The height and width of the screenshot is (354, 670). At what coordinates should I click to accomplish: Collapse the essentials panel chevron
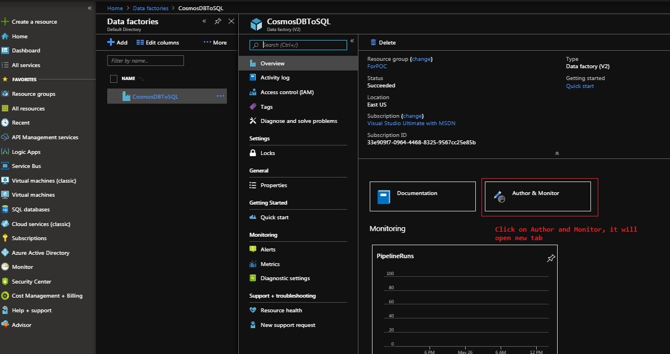click(x=557, y=153)
